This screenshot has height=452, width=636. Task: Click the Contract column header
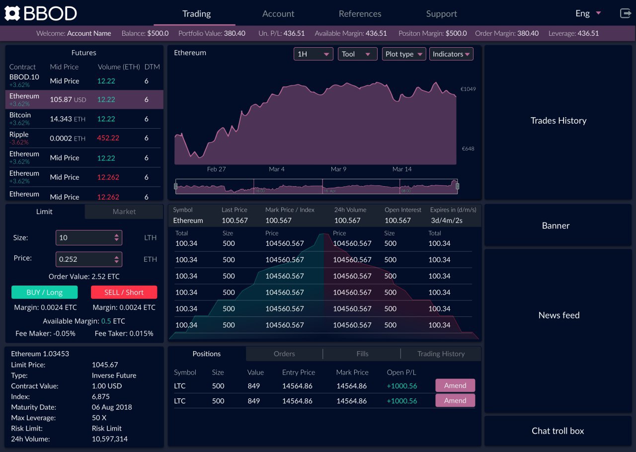23,67
